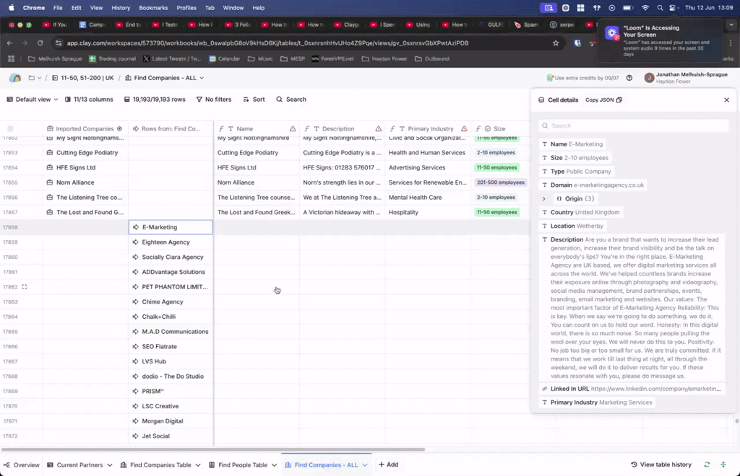
Task: Close the Cell details panel
Action: click(x=726, y=100)
